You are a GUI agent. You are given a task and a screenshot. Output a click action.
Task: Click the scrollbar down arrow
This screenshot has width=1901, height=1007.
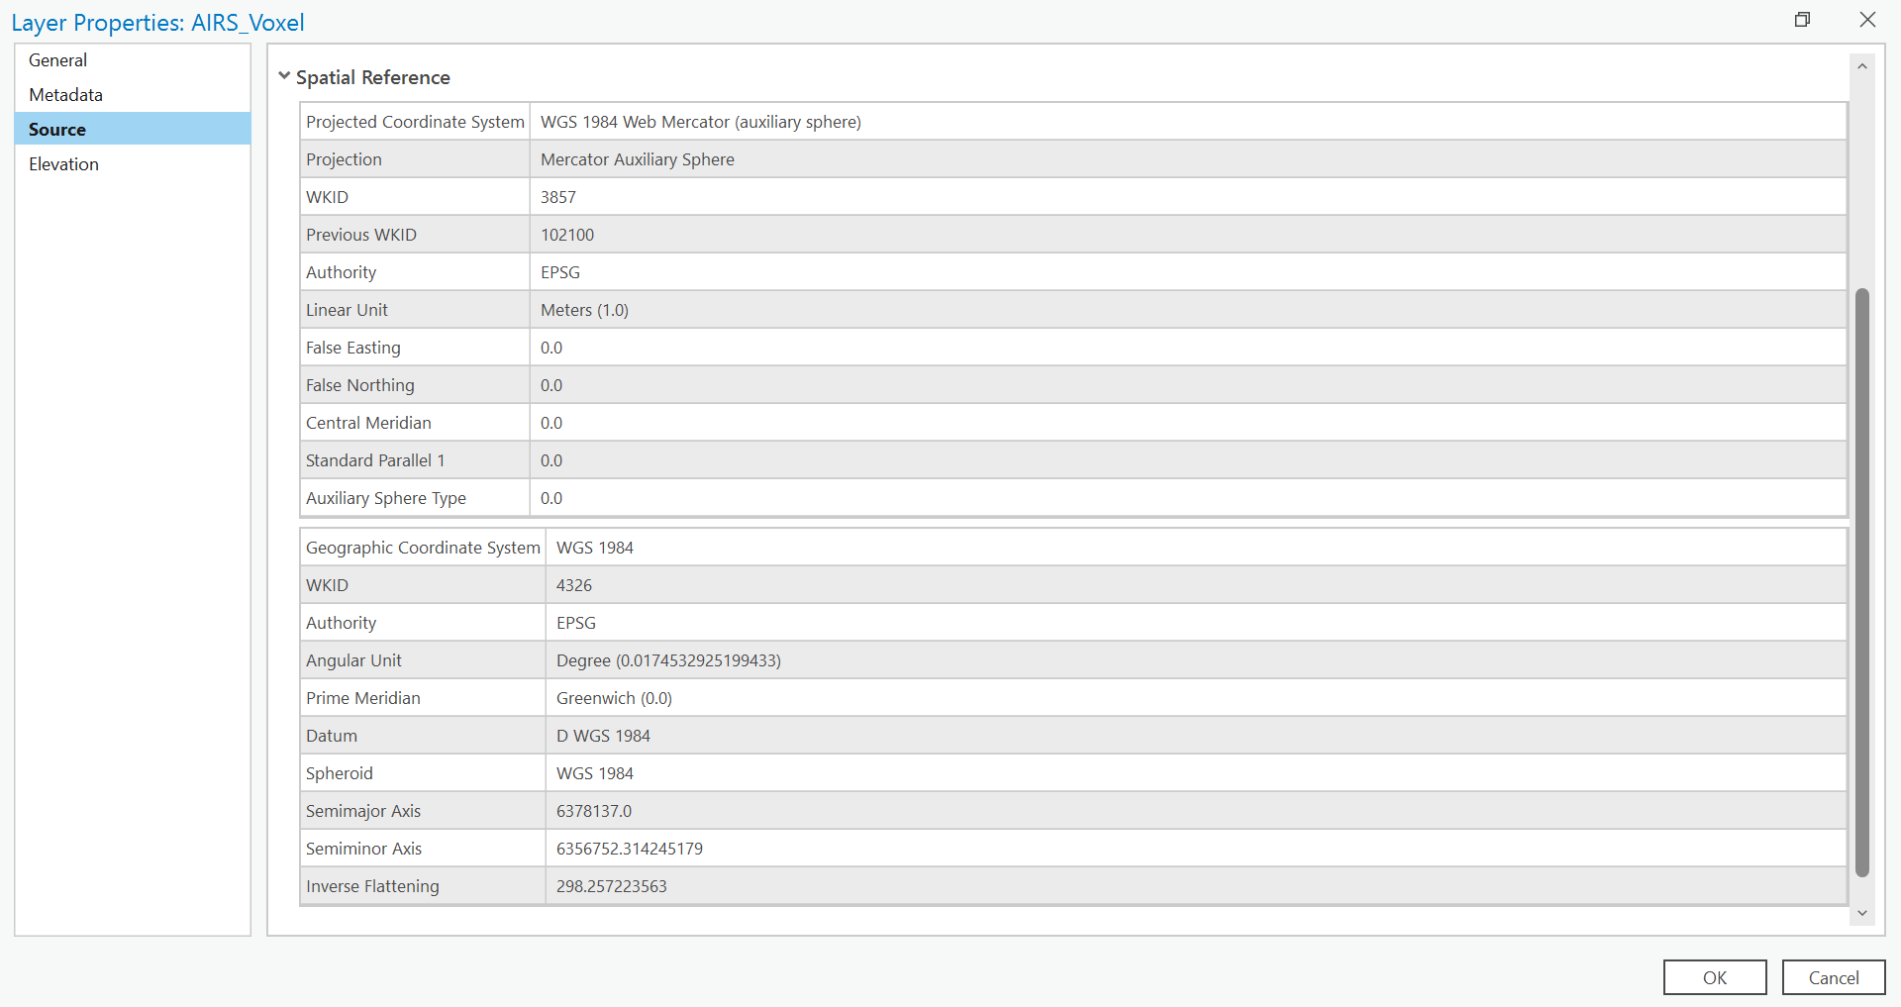[1862, 914]
